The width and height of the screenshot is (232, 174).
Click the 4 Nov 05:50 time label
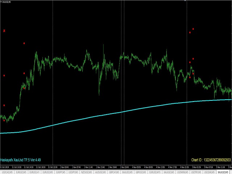coord(136,167)
